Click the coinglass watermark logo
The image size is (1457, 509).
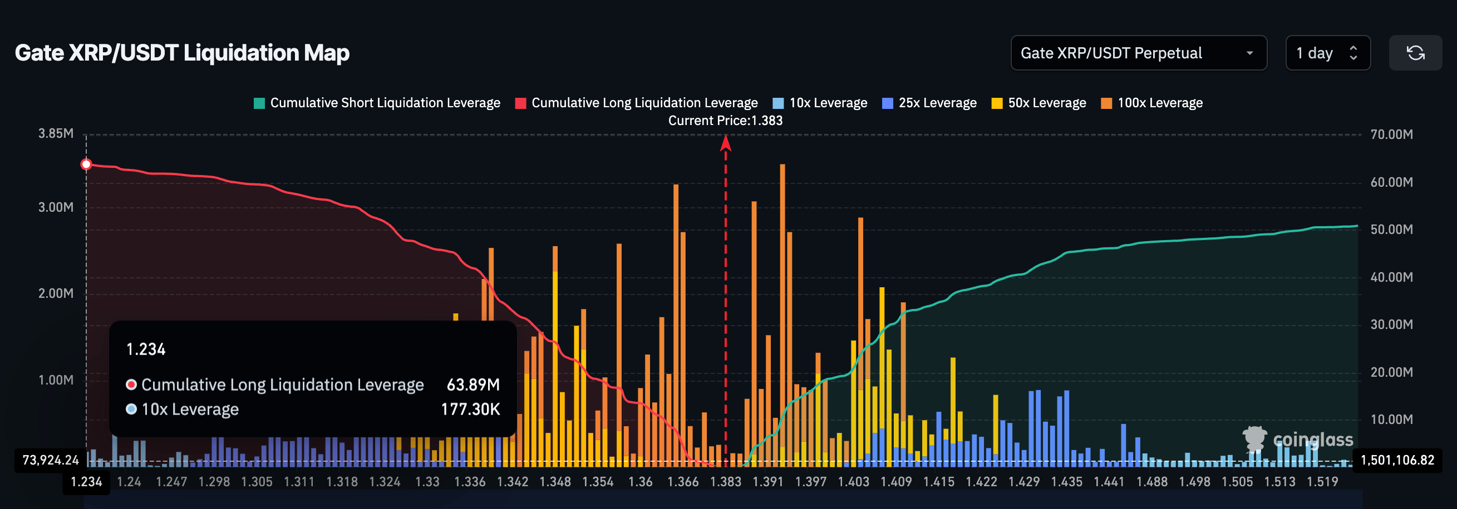coord(1297,439)
